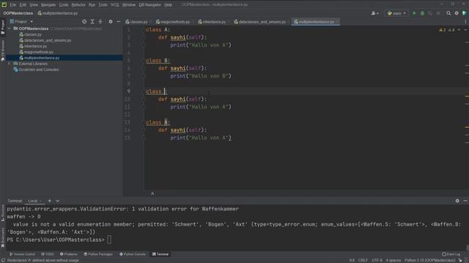Hide the Project tool window
The width and height of the screenshot is (469, 263).
[119, 21]
